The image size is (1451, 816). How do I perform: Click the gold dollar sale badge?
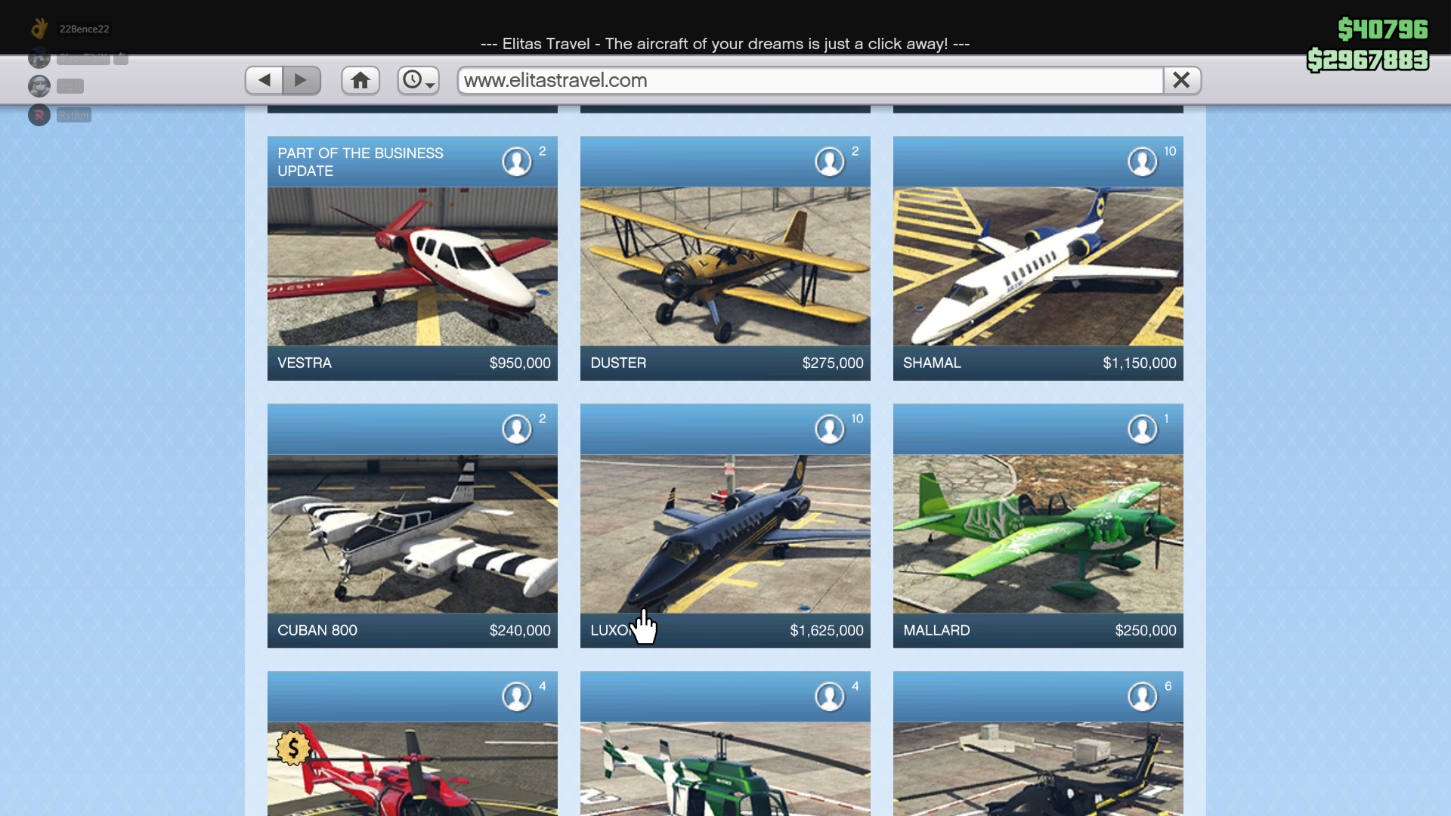tap(293, 748)
